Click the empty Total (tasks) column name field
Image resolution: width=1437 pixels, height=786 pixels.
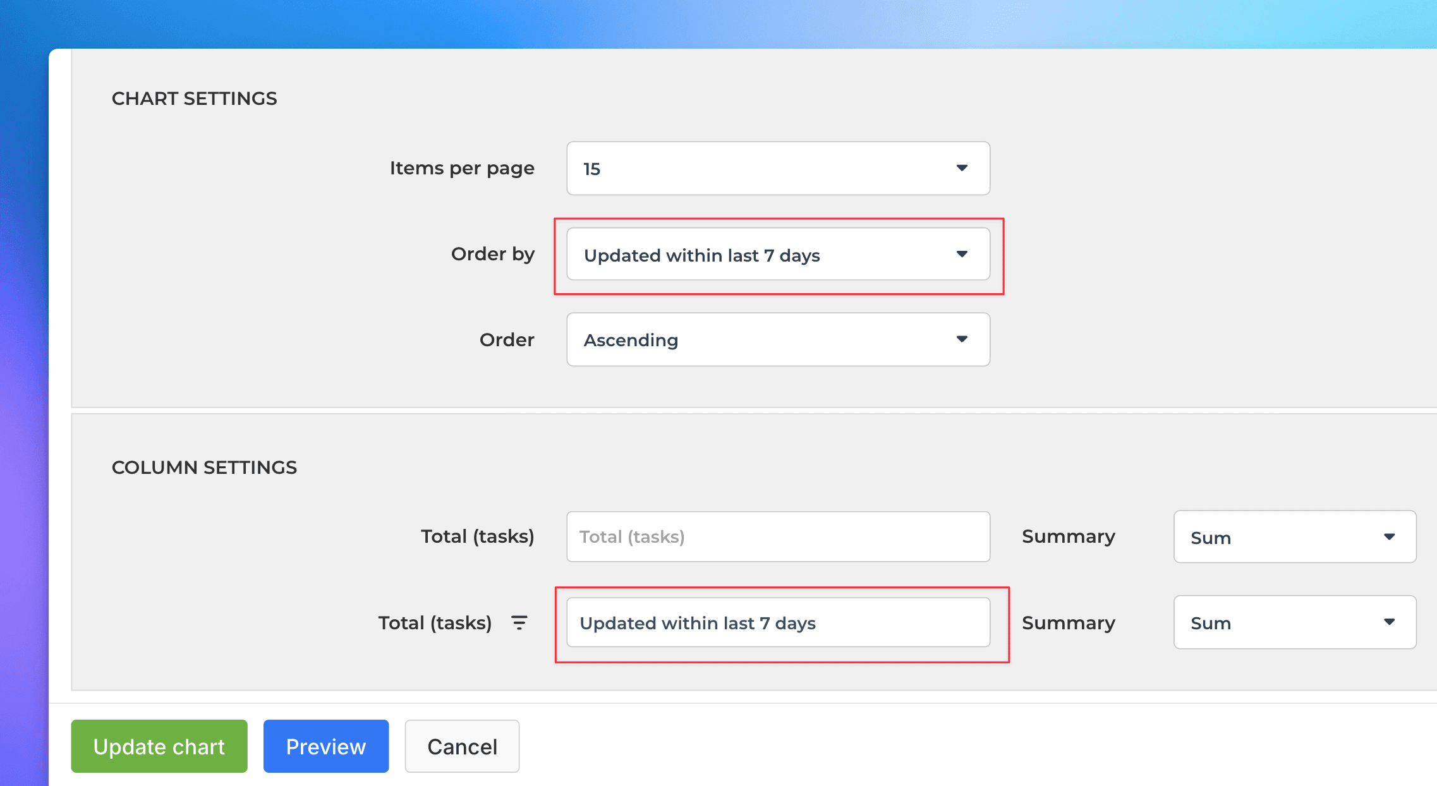click(777, 536)
